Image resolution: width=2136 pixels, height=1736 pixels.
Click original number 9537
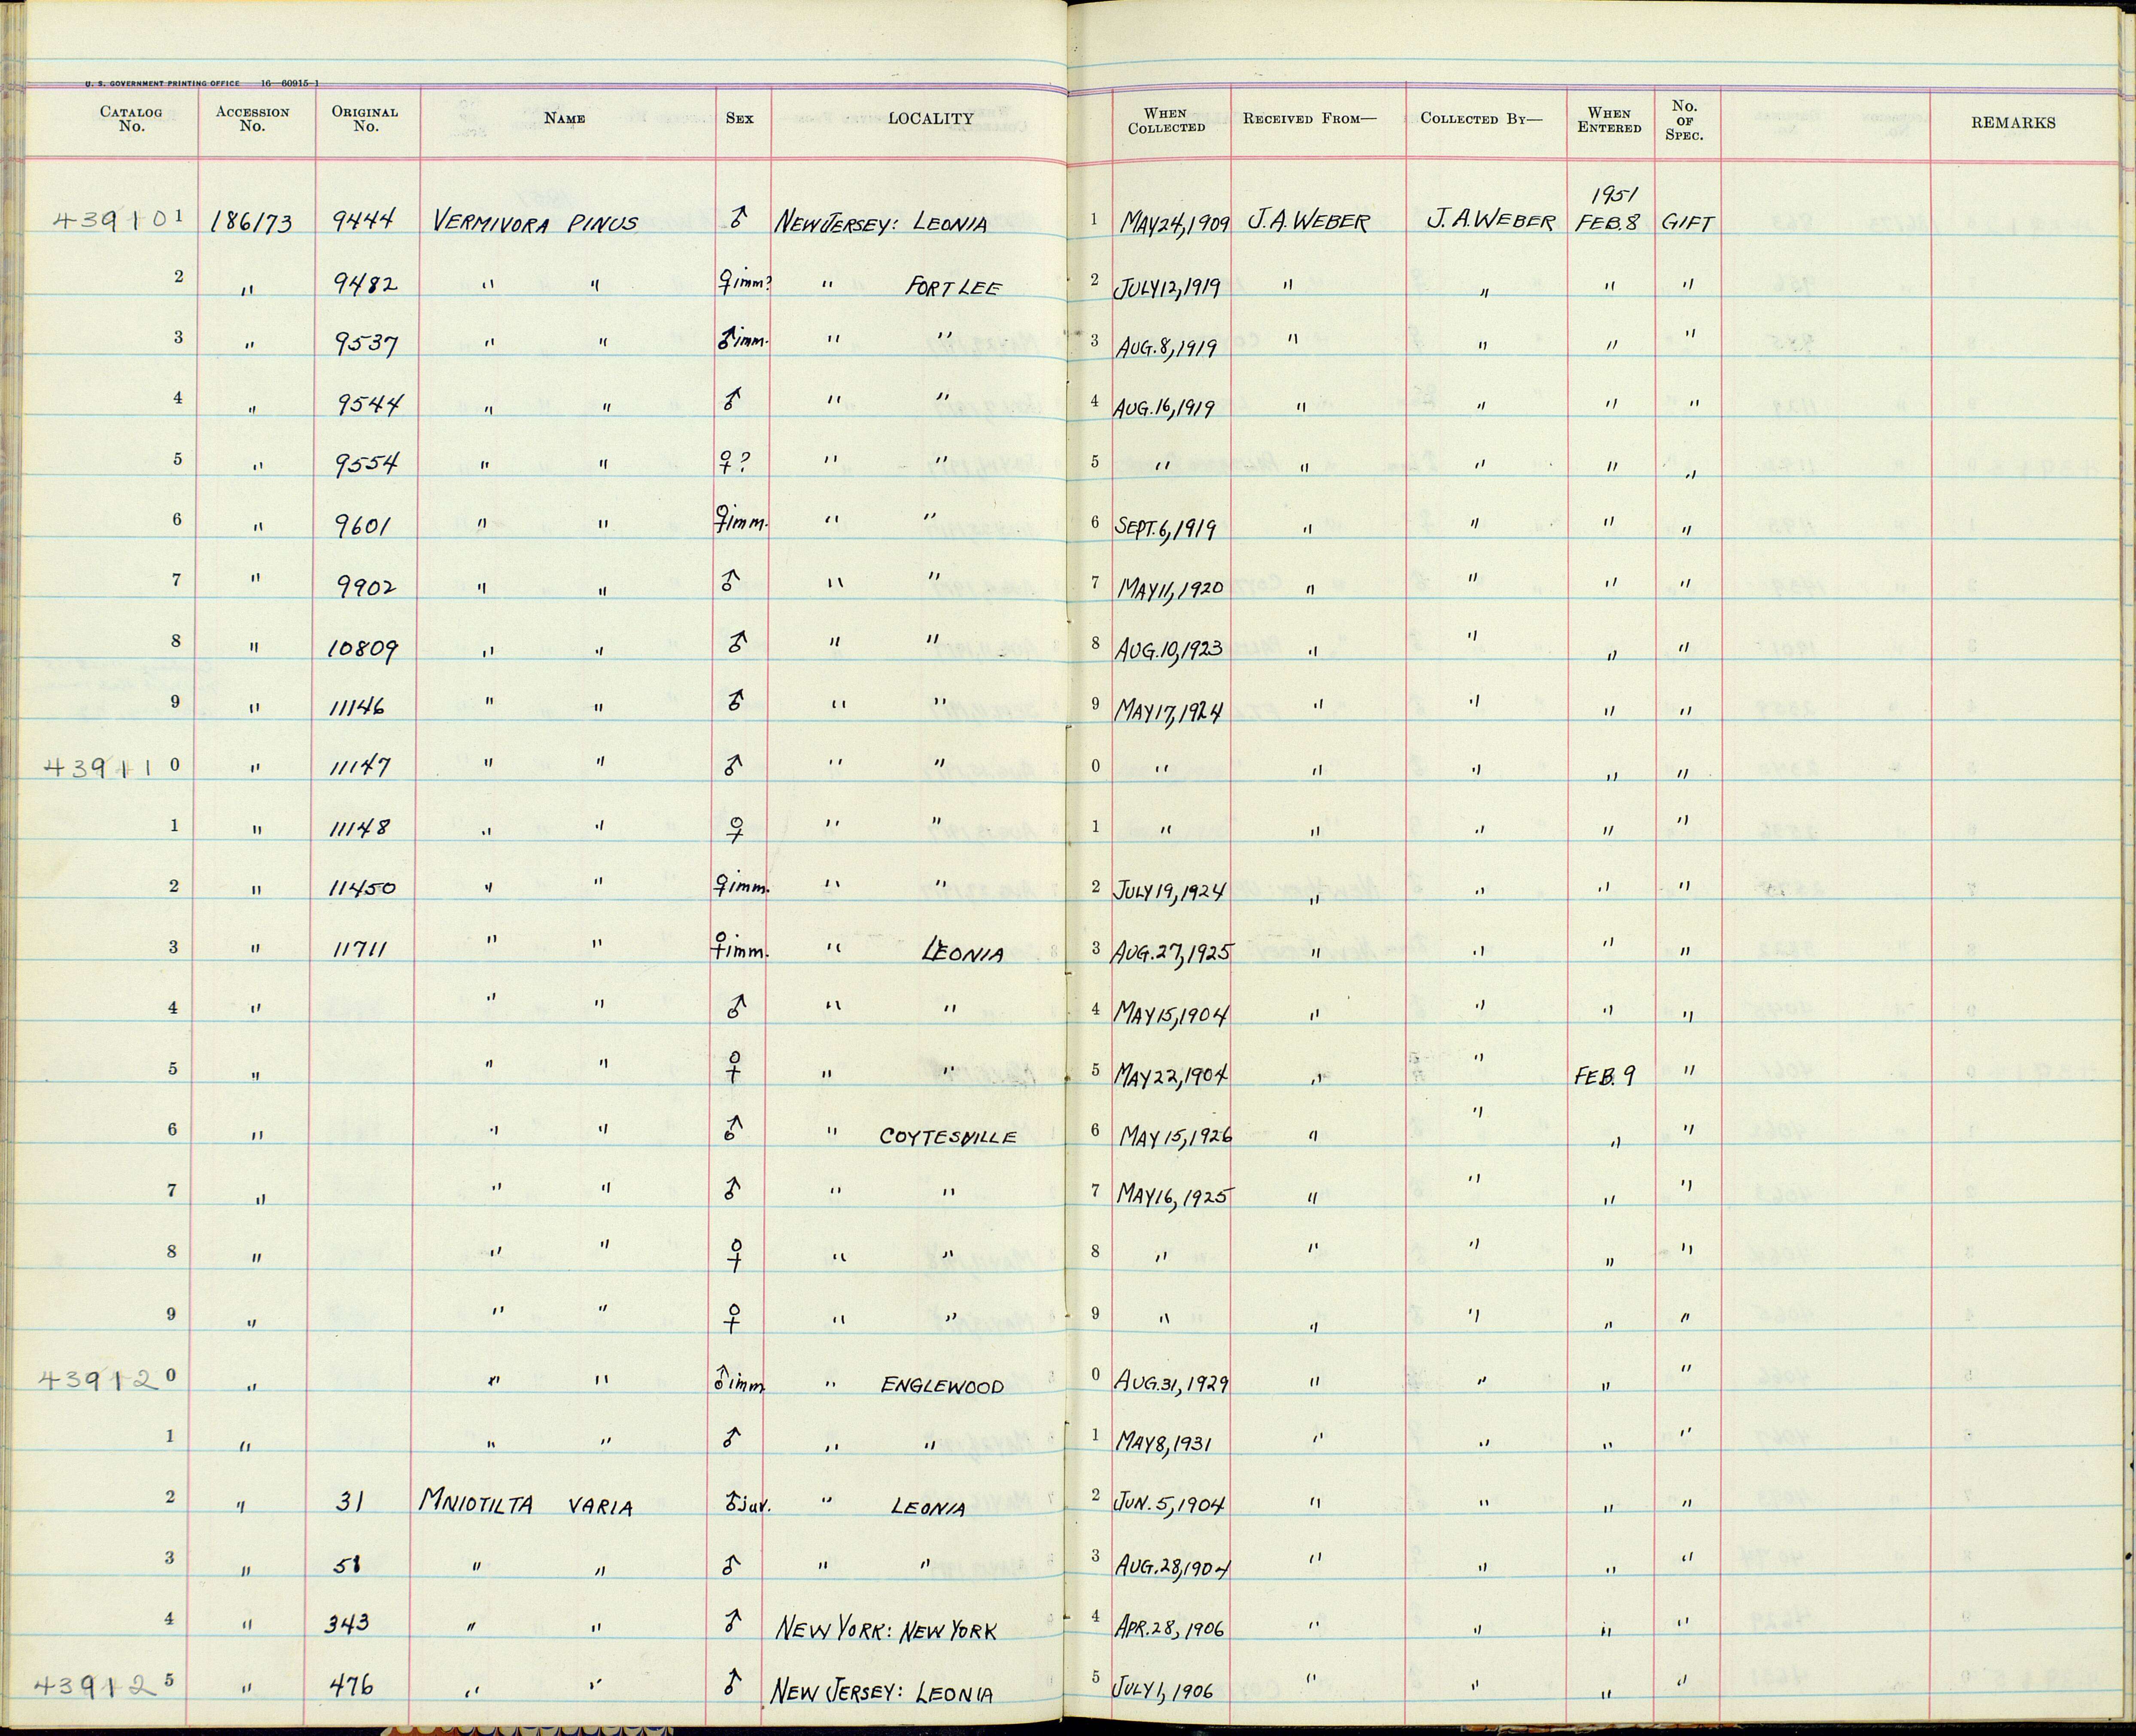[x=366, y=344]
